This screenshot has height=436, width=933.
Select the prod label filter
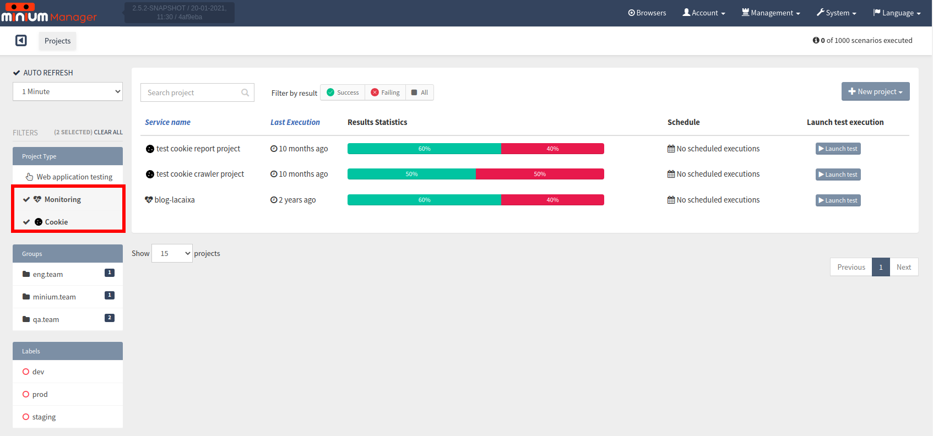coord(68,394)
